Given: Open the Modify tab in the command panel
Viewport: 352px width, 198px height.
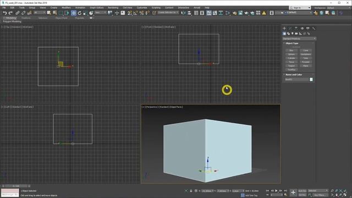Looking at the screenshot, I should 290,28.
